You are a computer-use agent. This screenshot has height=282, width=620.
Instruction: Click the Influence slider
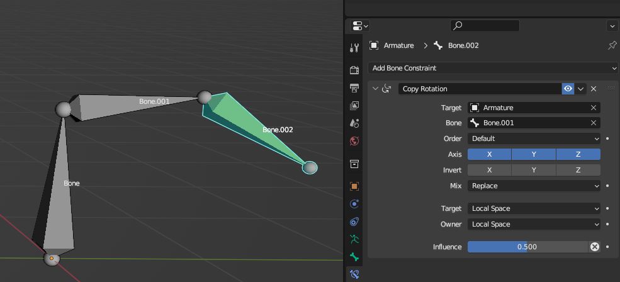point(527,247)
